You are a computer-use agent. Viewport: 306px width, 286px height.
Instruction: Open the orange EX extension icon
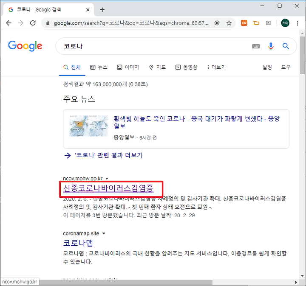(244, 23)
